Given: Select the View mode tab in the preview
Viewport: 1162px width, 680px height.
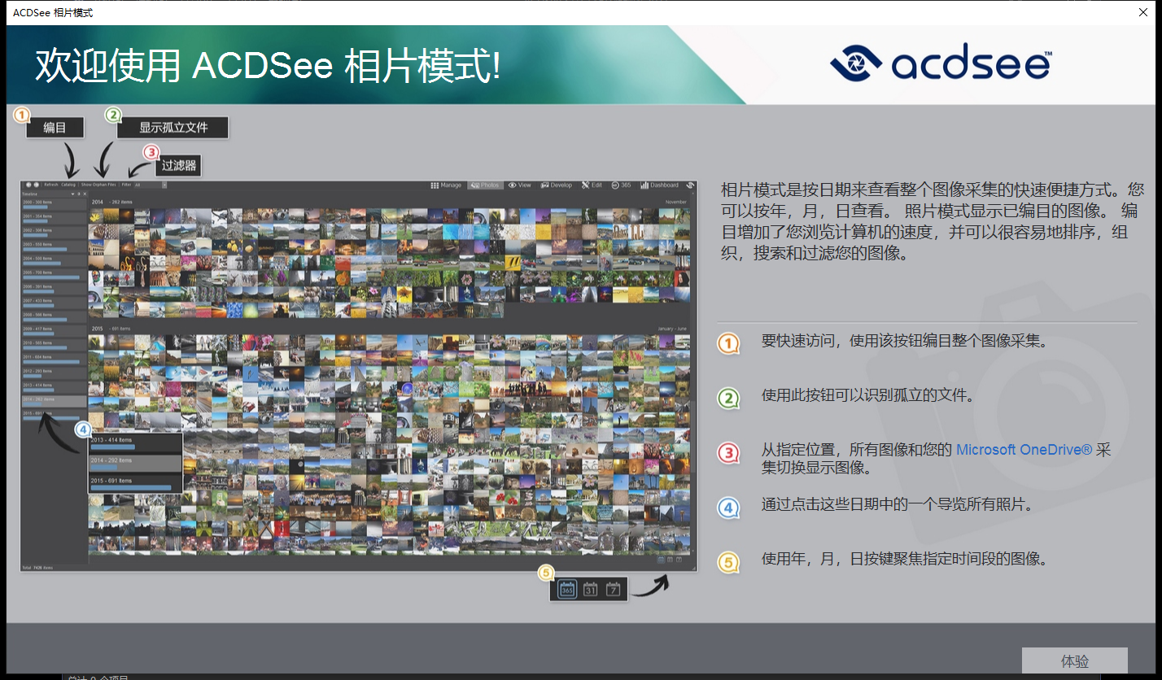Looking at the screenshot, I should 520,185.
